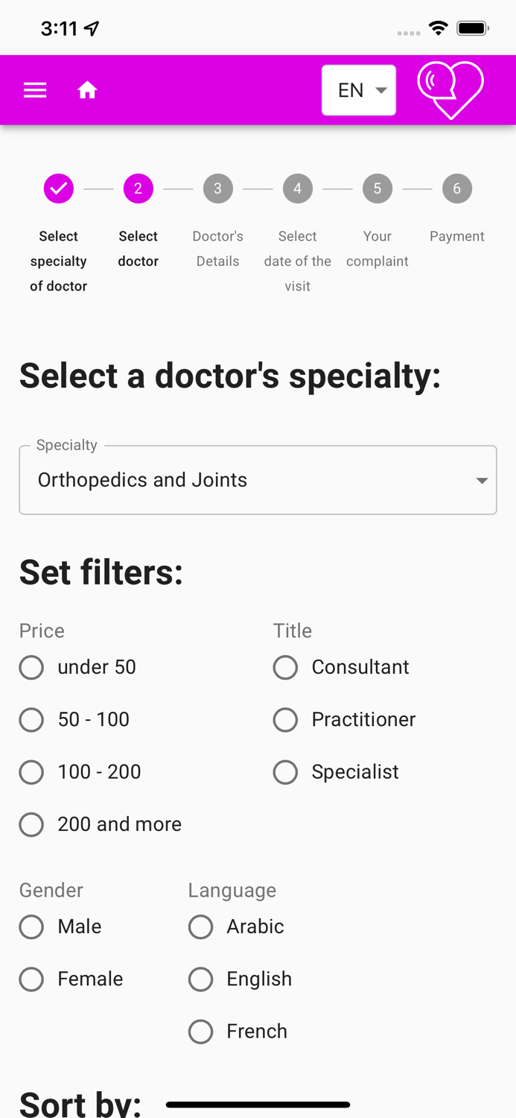Click the home indicator bar at the bottom
516x1118 pixels.
pyautogui.click(x=258, y=1105)
